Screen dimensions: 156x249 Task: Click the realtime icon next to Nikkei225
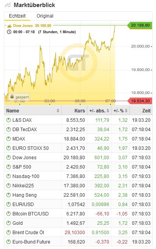click(9, 186)
